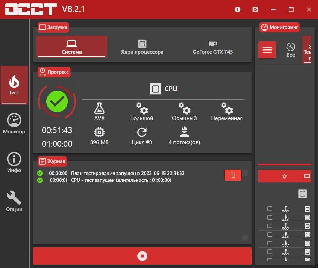This screenshot has width=318, height=268.
Task: Click the Мониторинг section label
Action: (x=280, y=27)
